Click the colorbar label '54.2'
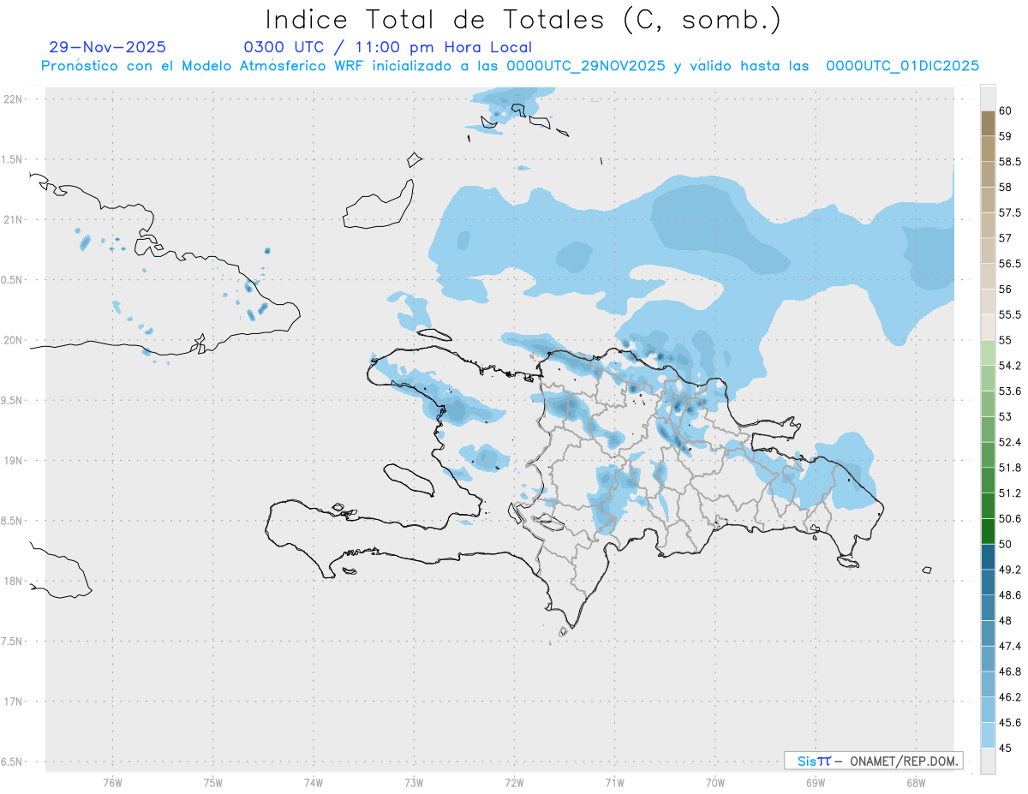1028x794 pixels. pos(1009,366)
